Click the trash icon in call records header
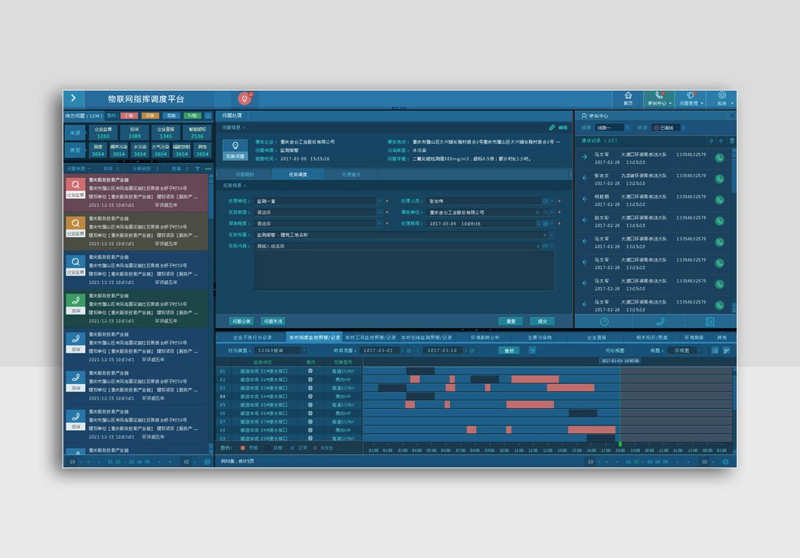 pyautogui.click(x=732, y=140)
